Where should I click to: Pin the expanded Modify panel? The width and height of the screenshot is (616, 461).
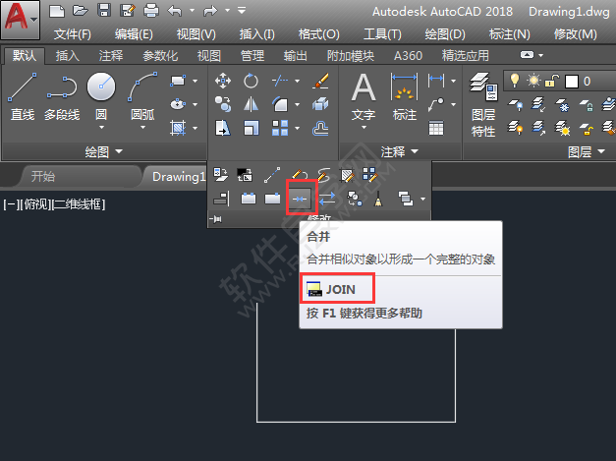[x=216, y=219]
